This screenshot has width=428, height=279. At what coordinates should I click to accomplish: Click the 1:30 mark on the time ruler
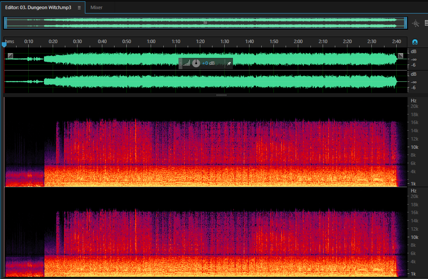pos(225,41)
